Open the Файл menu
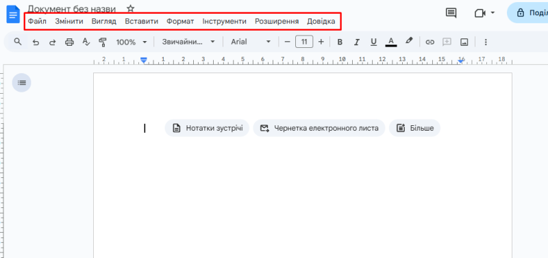This screenshot has width=548, height=258. (37, 21)
